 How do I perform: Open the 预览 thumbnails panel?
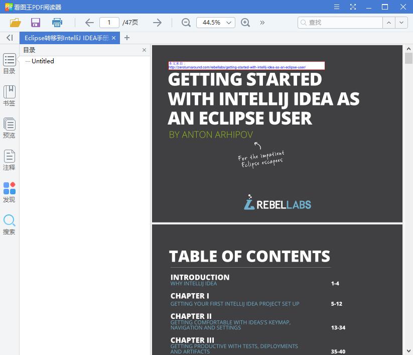click(9, 128)
